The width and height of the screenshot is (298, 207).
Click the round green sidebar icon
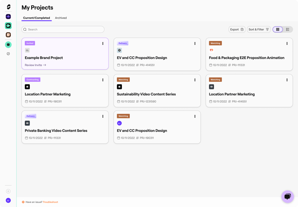(x=8, y=45)
